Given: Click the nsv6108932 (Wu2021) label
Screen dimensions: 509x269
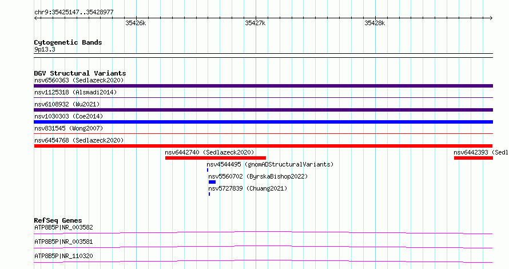Looking at the screenshot, I should click(x=67, y=104).
